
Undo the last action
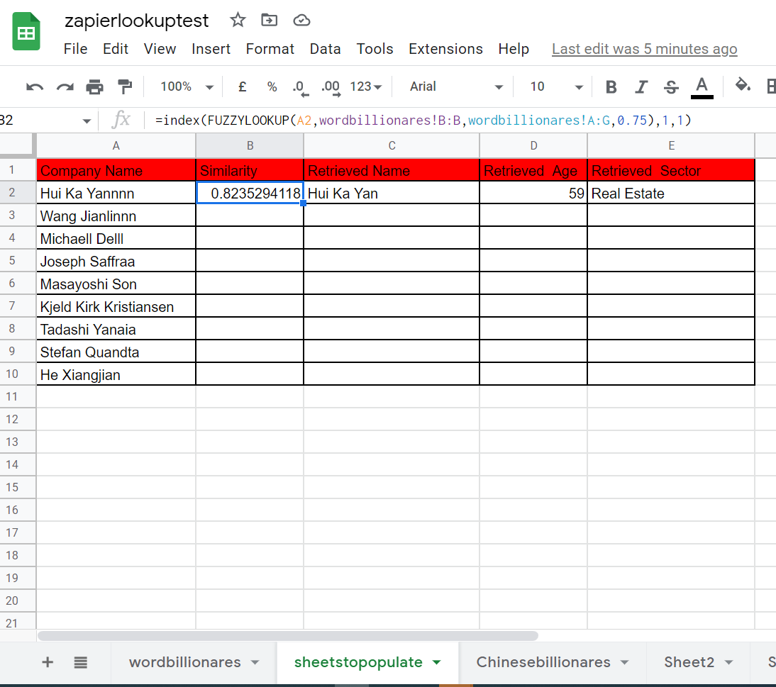[34, 86]
